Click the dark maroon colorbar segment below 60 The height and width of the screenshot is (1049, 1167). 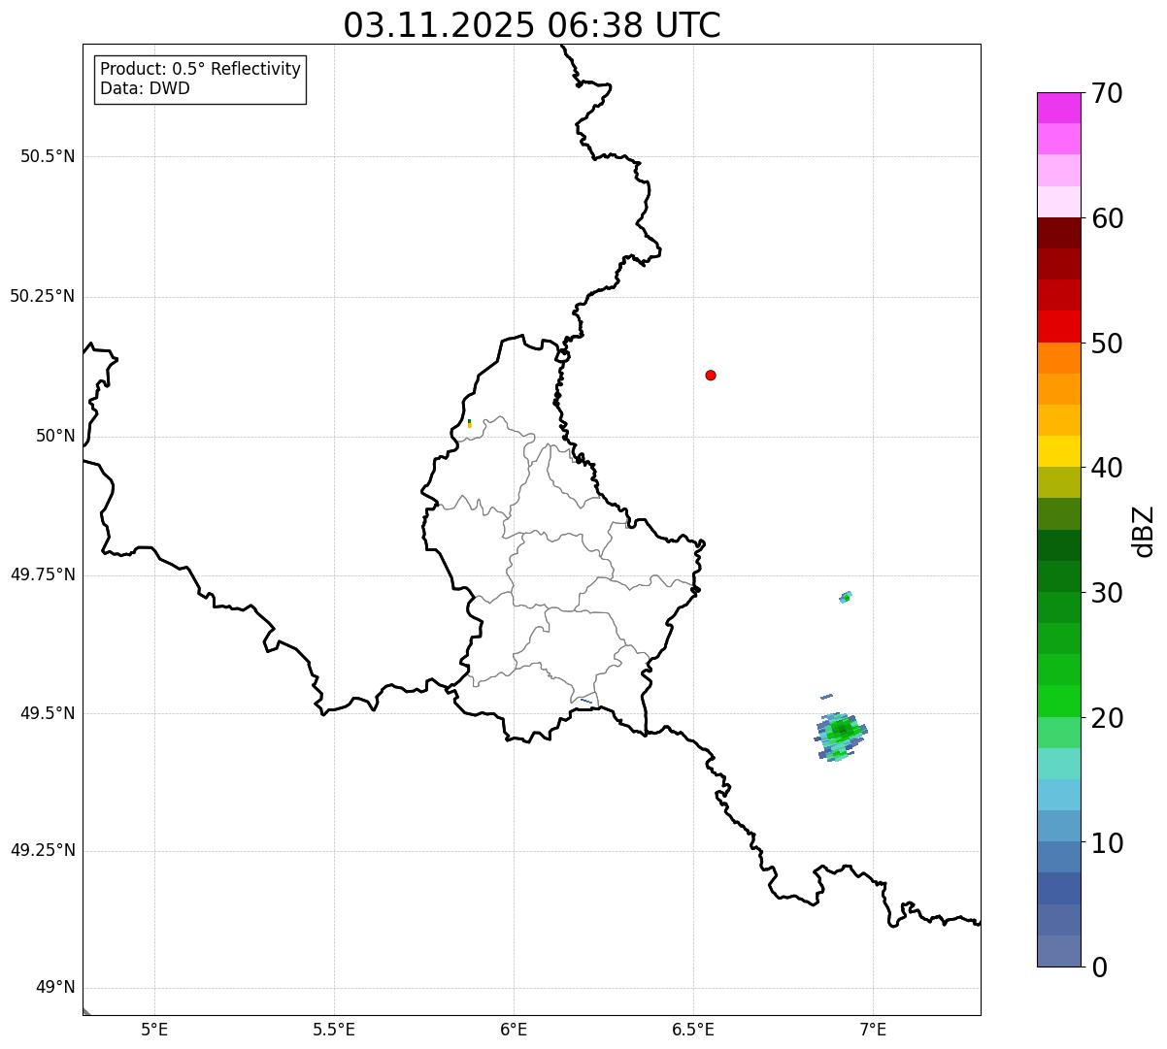coord(1058,233)
